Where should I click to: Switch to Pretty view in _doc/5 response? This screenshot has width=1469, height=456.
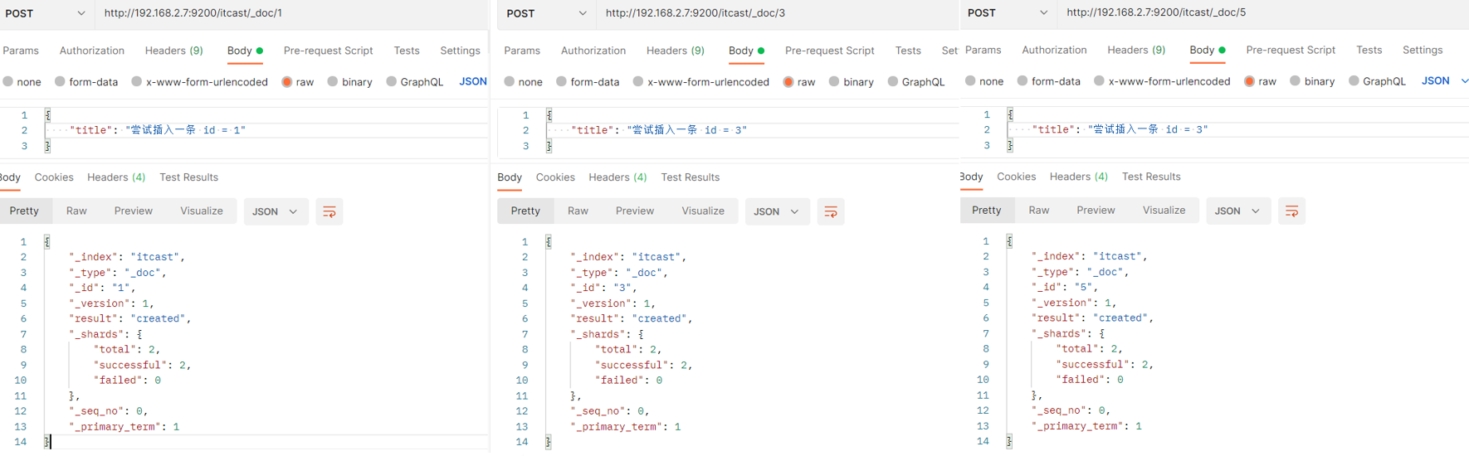pyautogui.click(x=986, y=211)
